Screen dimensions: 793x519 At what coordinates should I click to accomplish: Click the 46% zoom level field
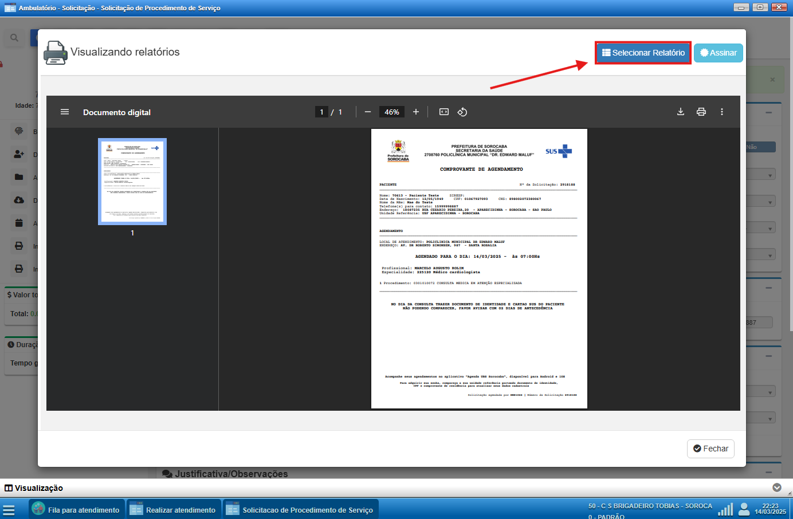point(392,112)
